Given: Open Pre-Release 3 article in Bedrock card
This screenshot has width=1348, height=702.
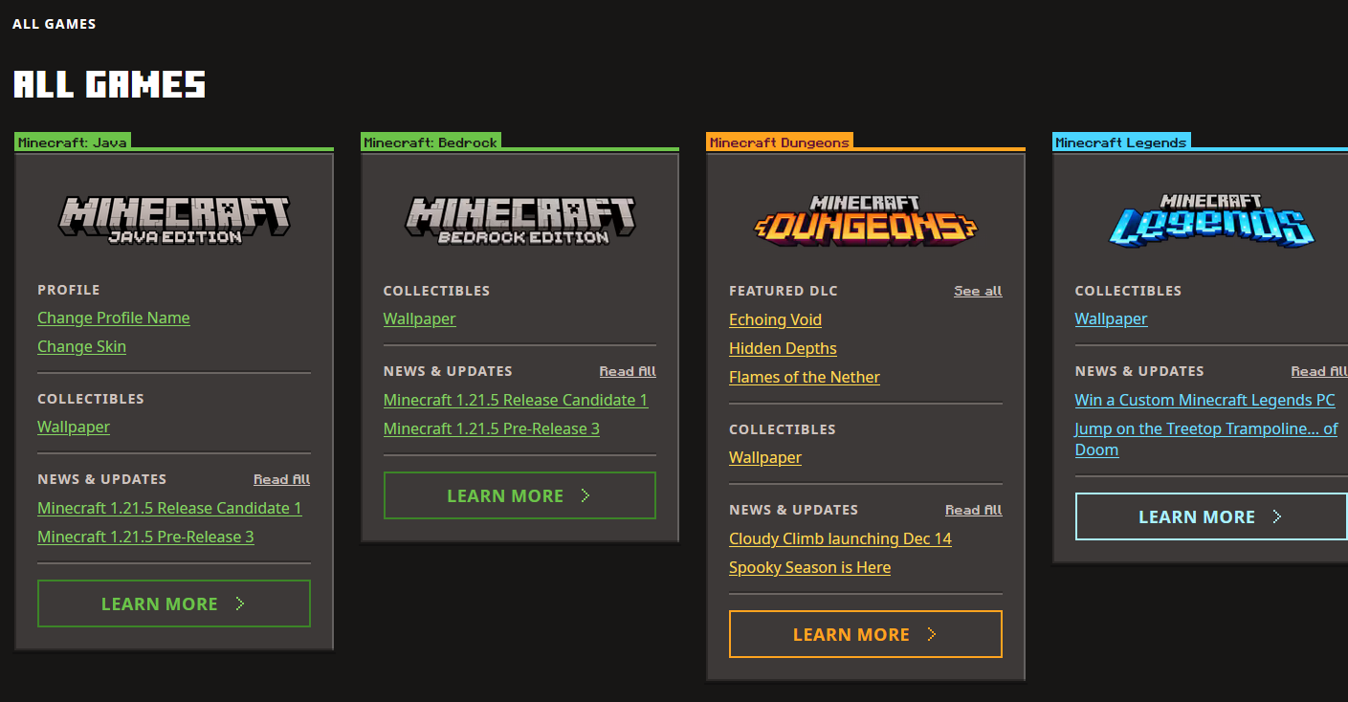Looking at the screenshot, I should tap(492, 428).
